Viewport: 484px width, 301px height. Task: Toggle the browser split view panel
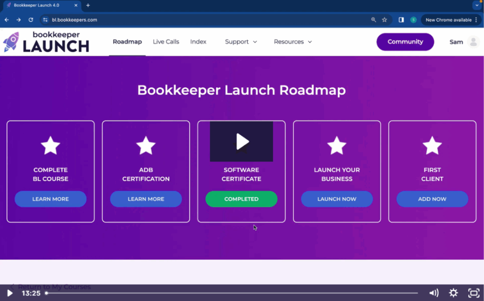[x=402, y=20]
